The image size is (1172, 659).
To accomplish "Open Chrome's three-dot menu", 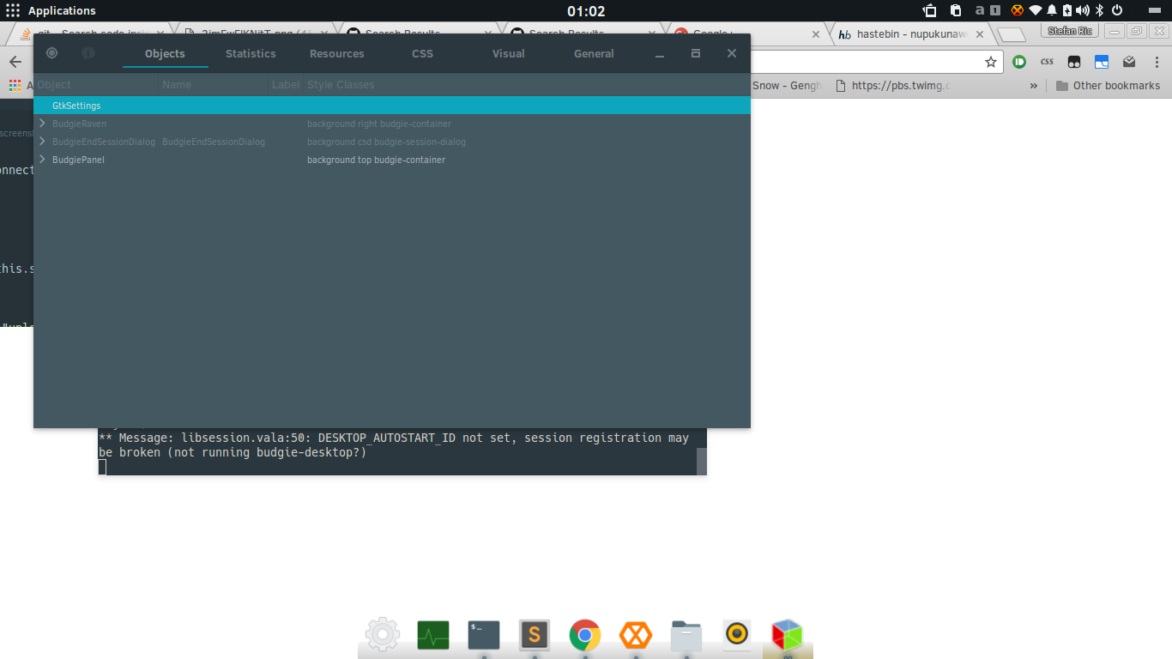I will click(x=1155, y=62).
